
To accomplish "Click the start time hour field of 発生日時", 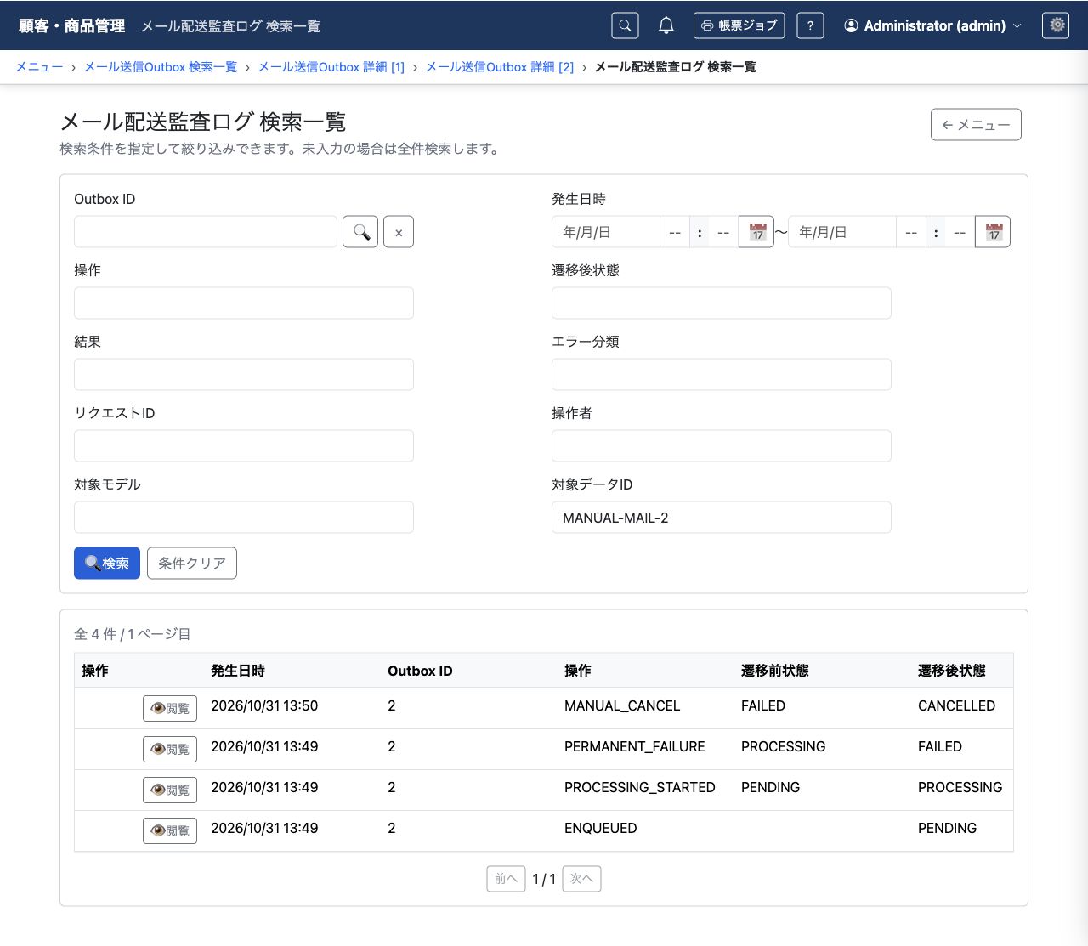I will click(x=675, y=232).
